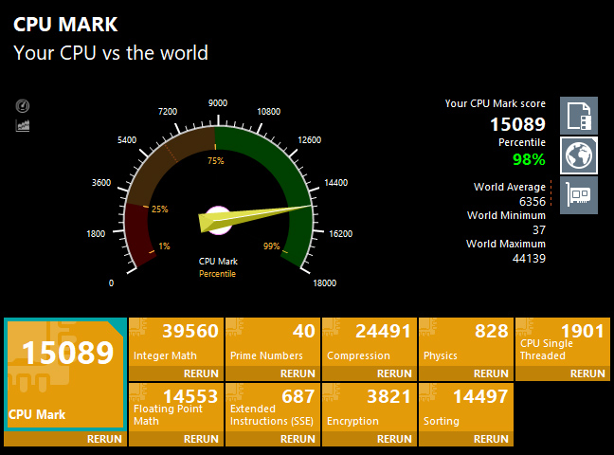
Task: Open the hardware card baseline icon
Action: coord(579,195)
